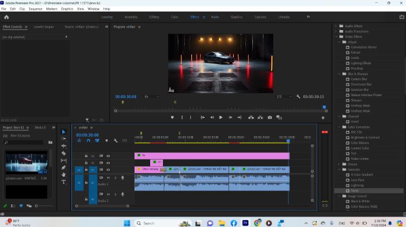Click the New Bin icon in Project panel
406x227 pixels.
coord(50,142)
